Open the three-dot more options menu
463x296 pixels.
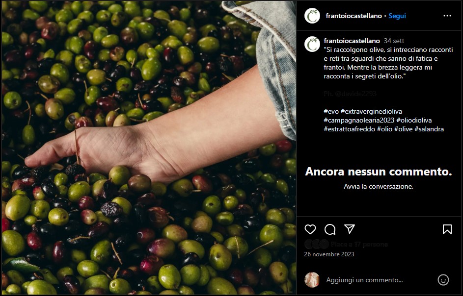click(447, 16)
